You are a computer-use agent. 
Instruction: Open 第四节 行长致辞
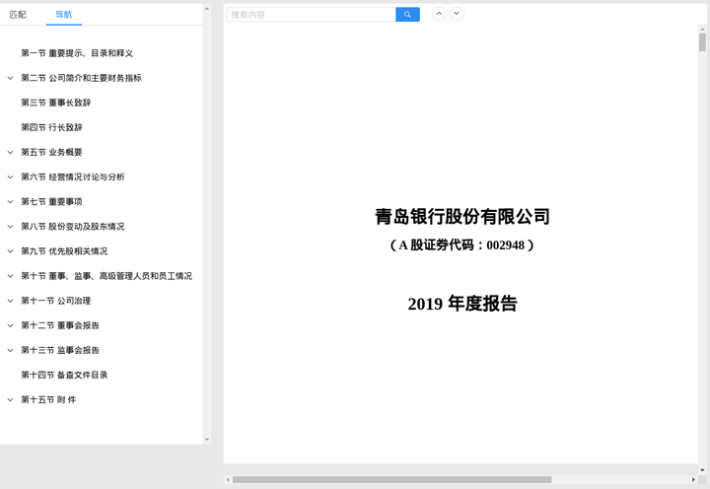(x=51, y=128)
